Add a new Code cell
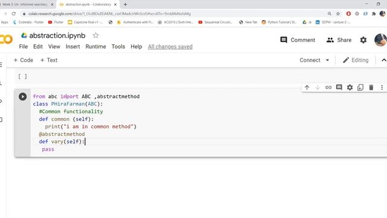 [x=23, y=60]
